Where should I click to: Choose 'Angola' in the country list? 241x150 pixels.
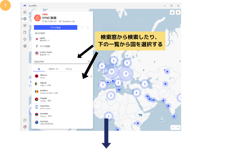(x=43, y=98)
